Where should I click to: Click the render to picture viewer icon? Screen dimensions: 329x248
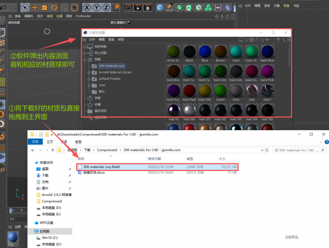click(x=138, y=7)
